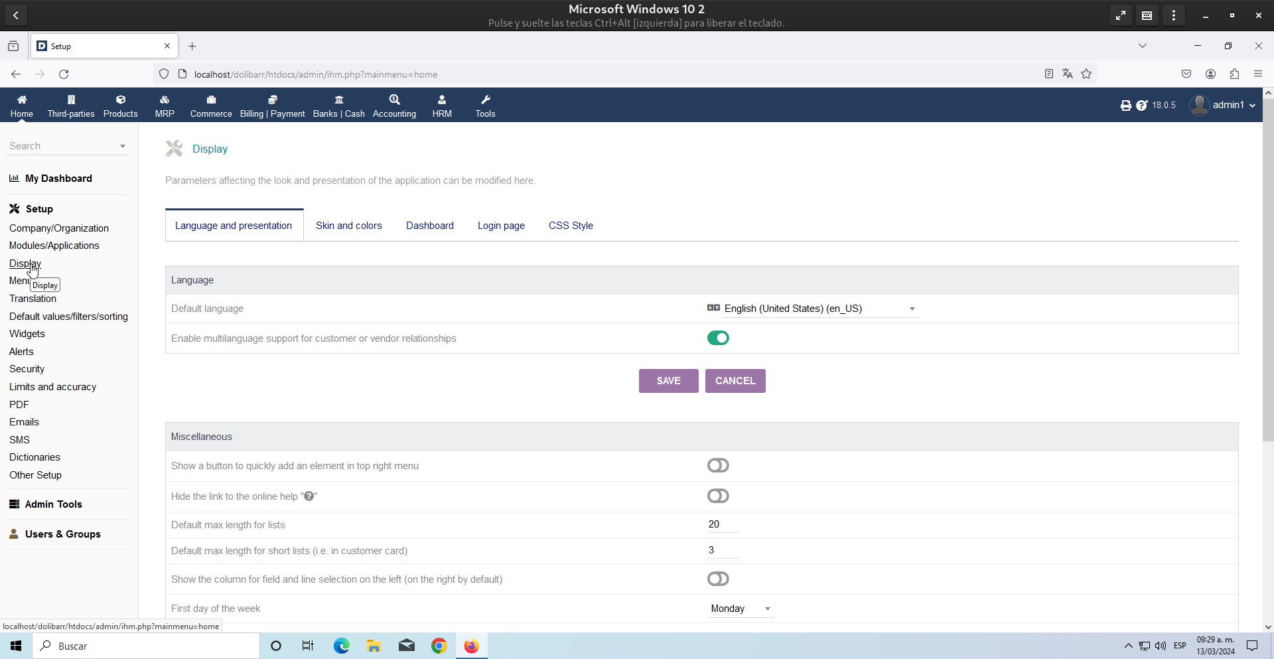Expand First day of week dropdown

[740, 609]
